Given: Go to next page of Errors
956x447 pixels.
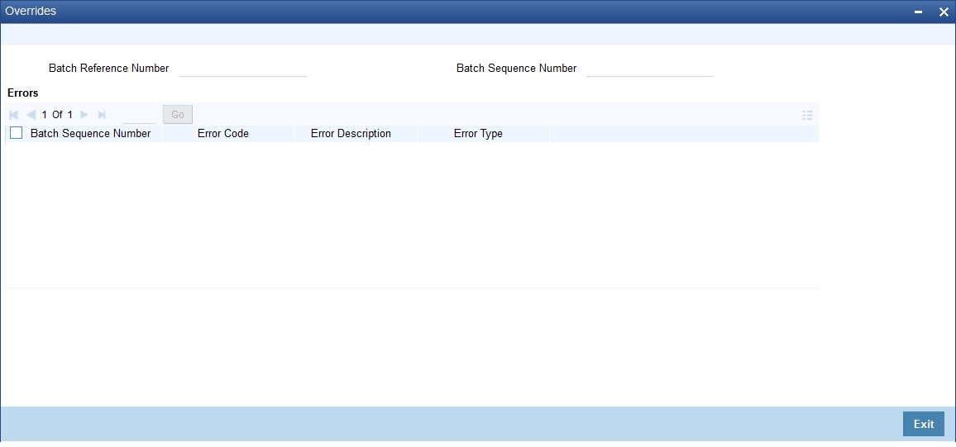Looking at the screenshot, I should (84, 115).
